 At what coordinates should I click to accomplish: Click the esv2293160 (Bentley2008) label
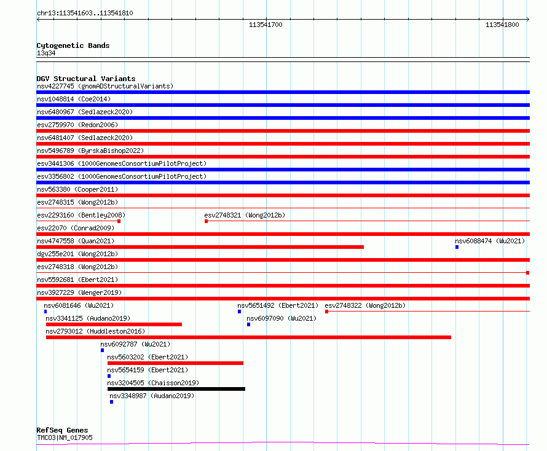click(x=81, y=215)
